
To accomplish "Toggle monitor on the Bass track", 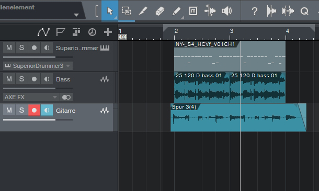I will tap(47, 79).
